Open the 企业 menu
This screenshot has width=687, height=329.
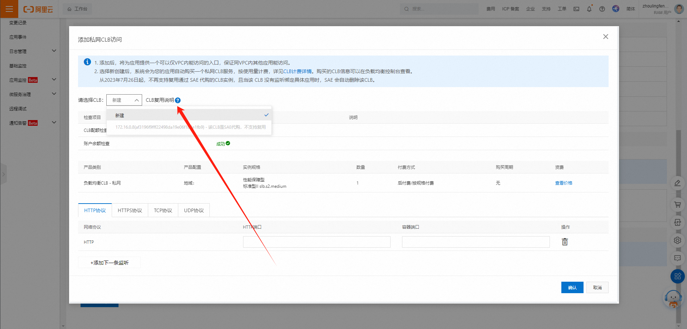point(531,9)
